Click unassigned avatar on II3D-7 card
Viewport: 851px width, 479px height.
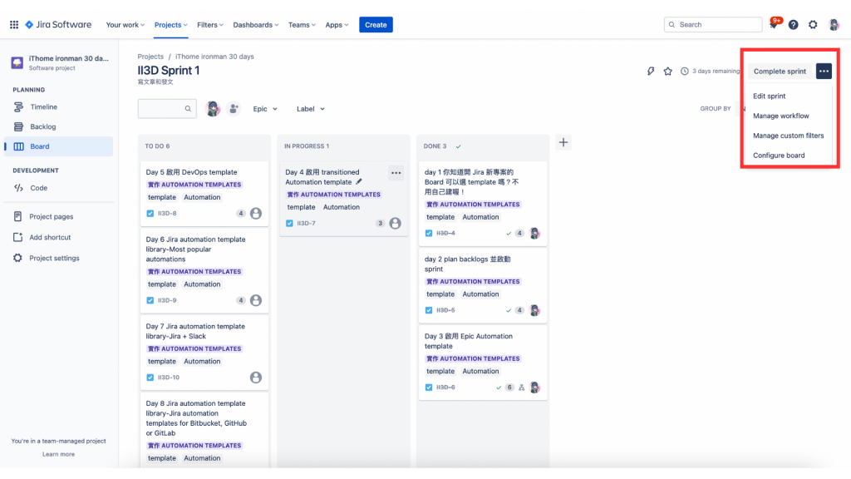395,223
